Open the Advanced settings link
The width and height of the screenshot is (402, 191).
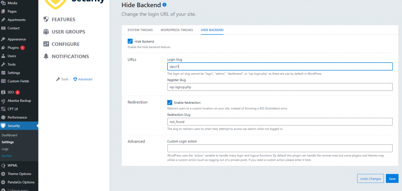click(85, 79)
